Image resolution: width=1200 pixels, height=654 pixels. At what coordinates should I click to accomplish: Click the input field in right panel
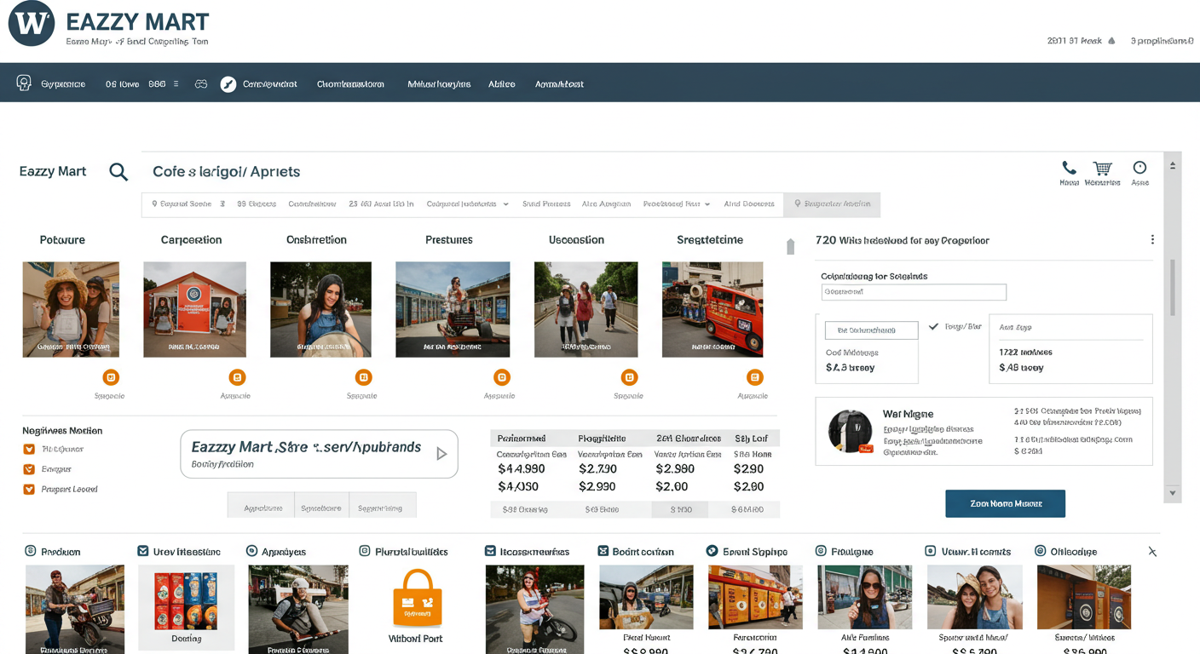click(913, 292)
